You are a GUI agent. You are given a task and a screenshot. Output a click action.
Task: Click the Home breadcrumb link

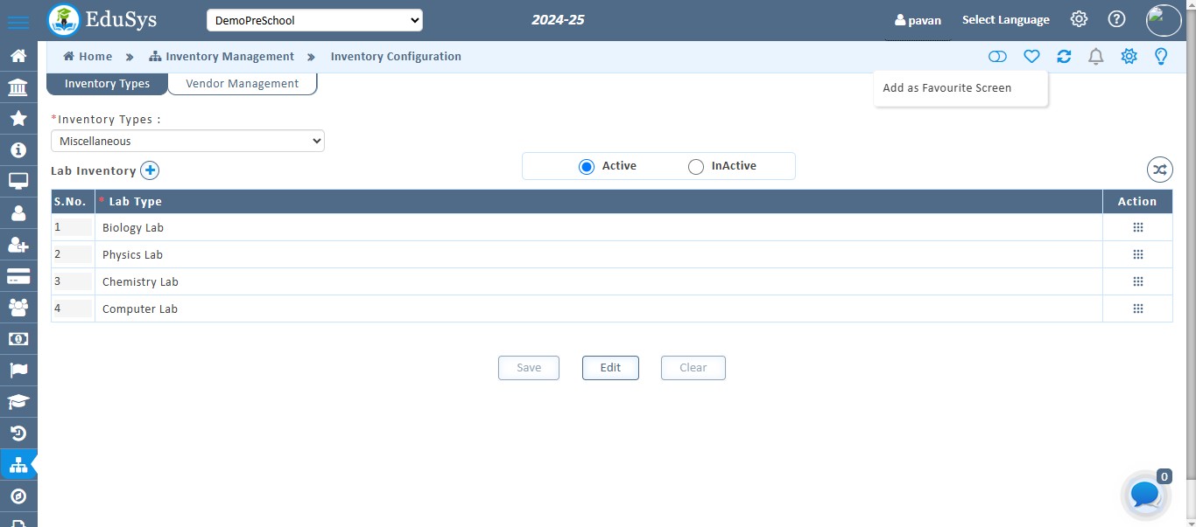click(x=88, y=57)
